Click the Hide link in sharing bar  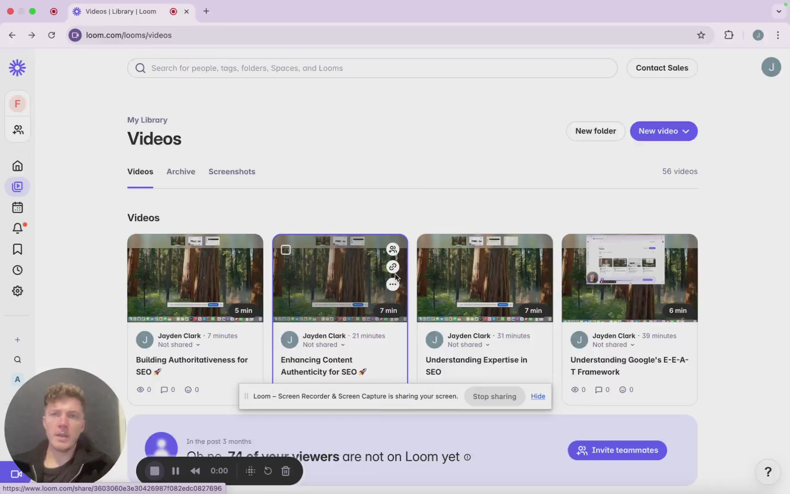[x=538, y=396]
